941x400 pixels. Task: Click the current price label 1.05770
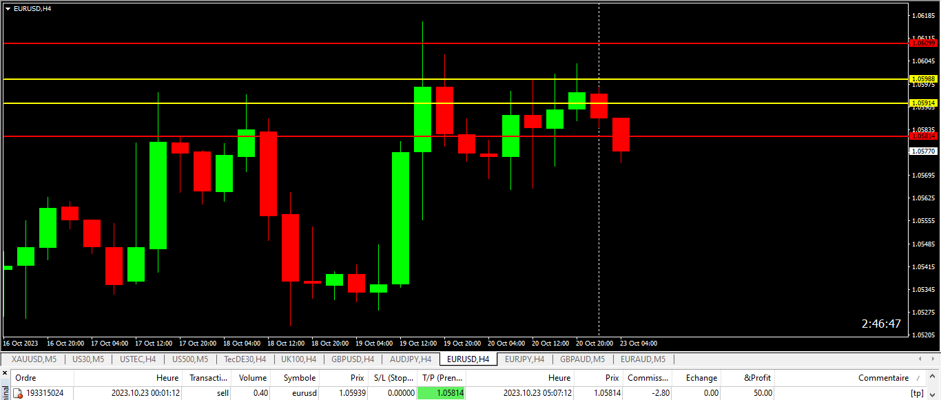pos(923,151)
